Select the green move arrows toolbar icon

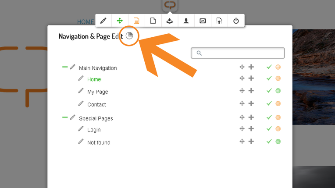(120, 21)
